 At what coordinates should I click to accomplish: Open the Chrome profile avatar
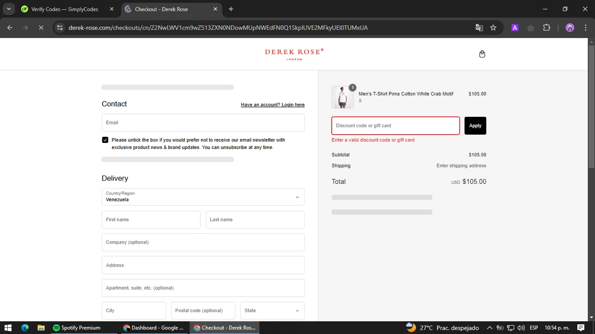tap(570, 28)
